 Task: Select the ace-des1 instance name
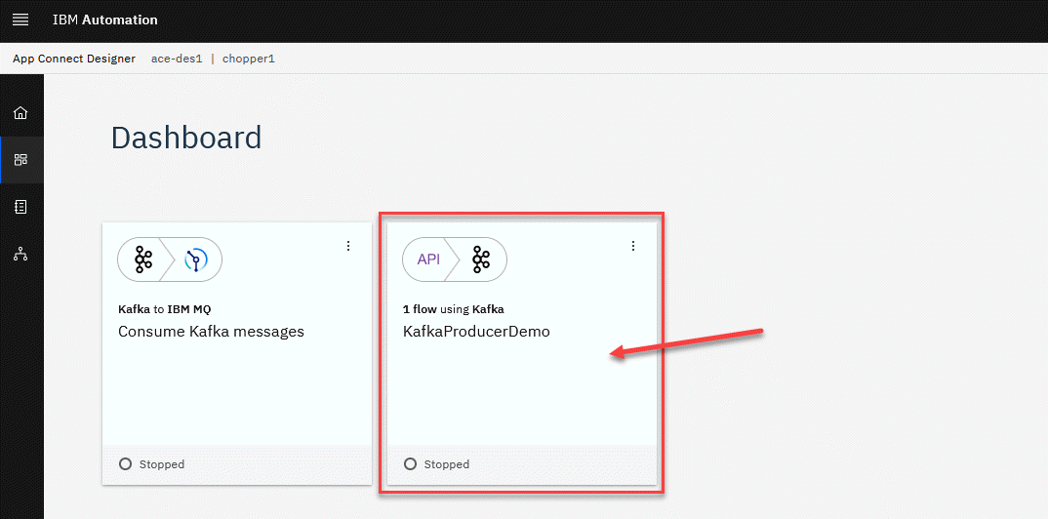point(177,59)
